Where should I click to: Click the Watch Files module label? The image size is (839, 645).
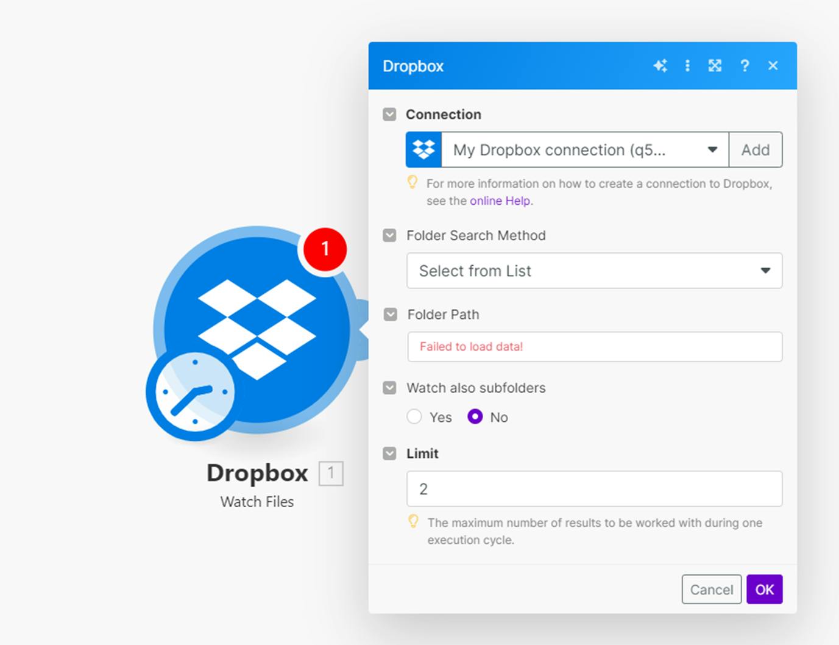(x=257, y=502)
